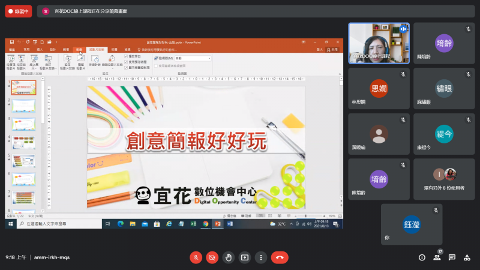Screen dimensions: 480x270
Task: Open Excel from the taskbar
Action: [193, 224]
